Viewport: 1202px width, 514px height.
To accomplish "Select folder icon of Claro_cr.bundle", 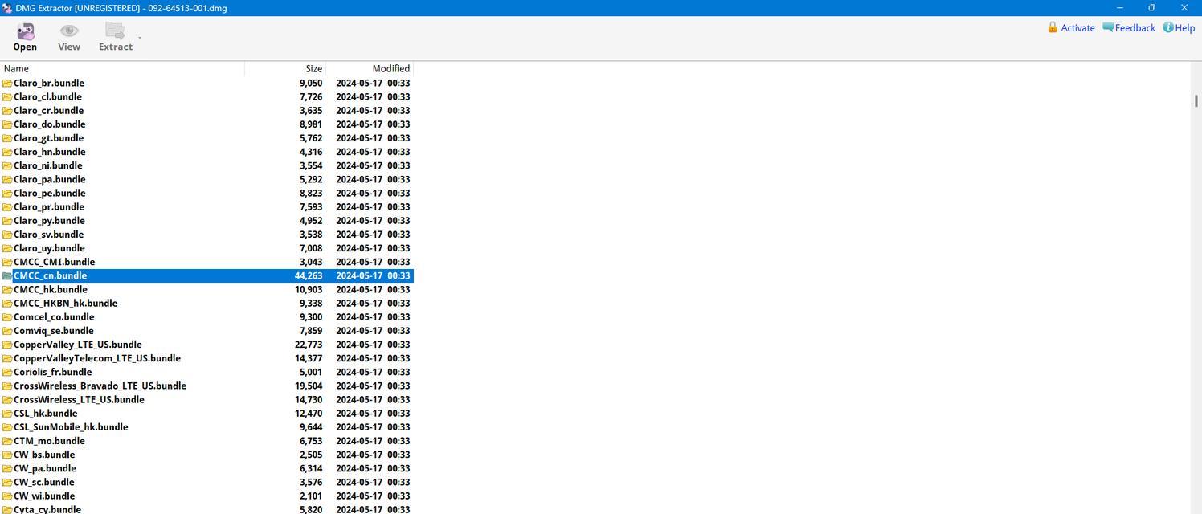I will click(7, 110).
